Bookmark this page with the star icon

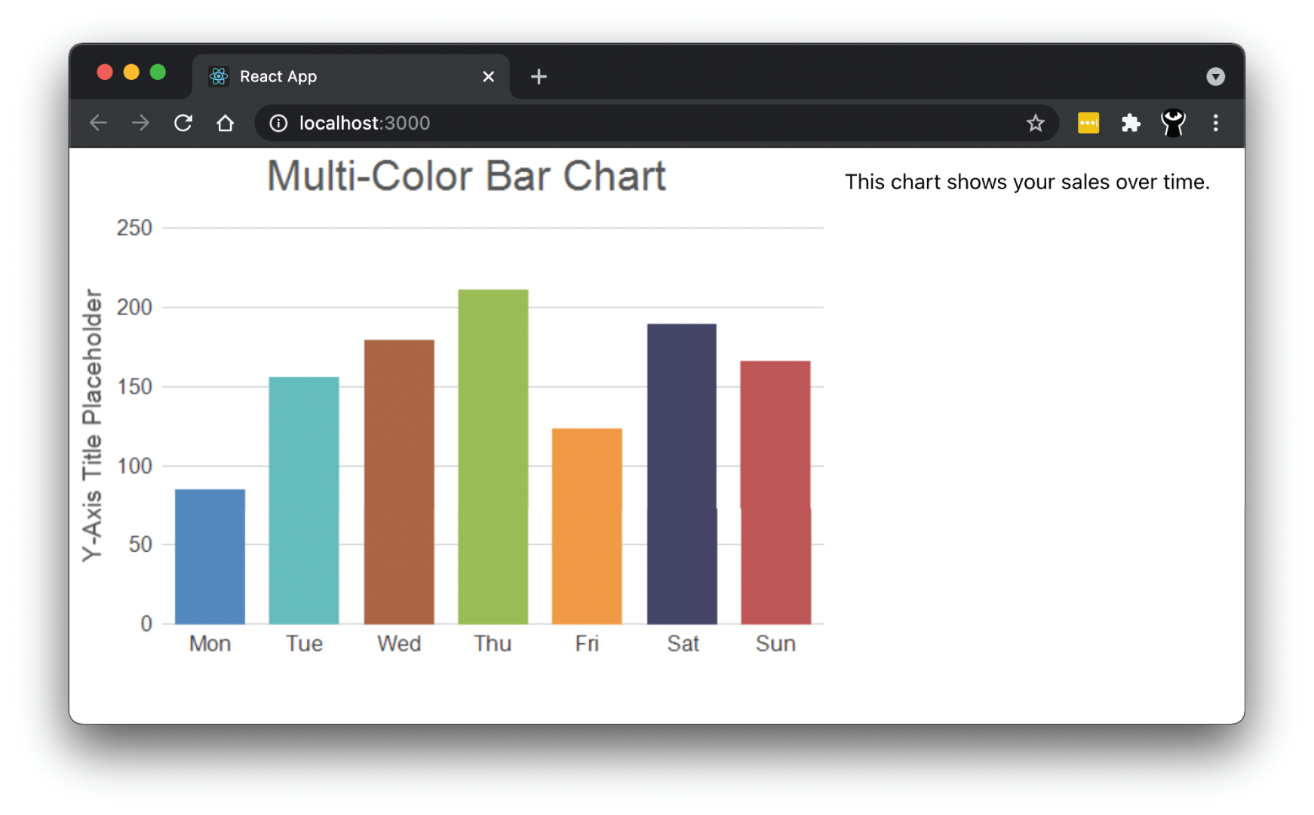1036,123
